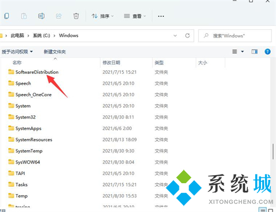276x212 pixels.
Task: Click the TAPI folder icon
Action: pyautogui.click(x=11, y=173)
